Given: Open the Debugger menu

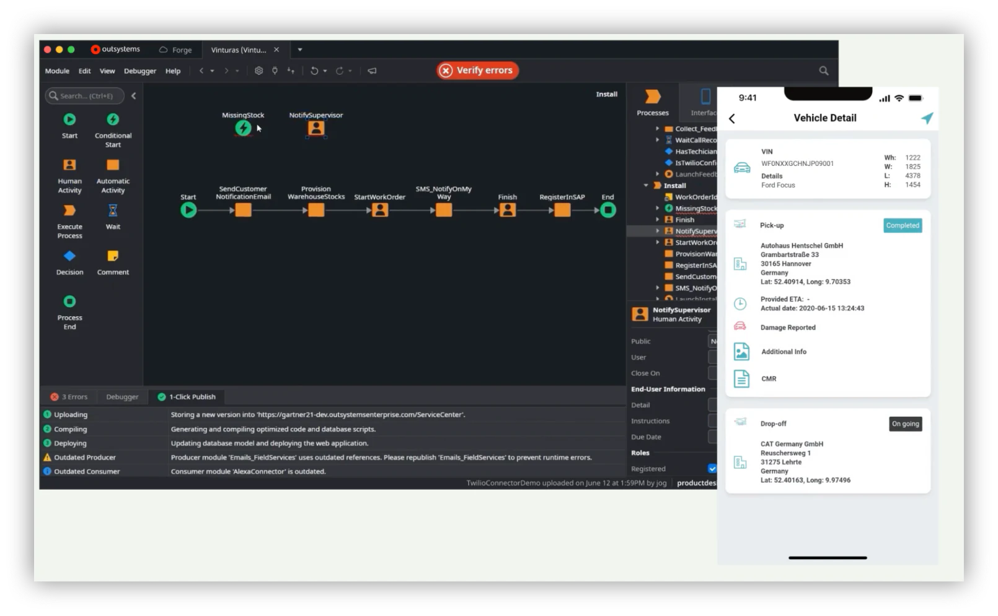Looking at the screenshot, I should tap(140, 71).
